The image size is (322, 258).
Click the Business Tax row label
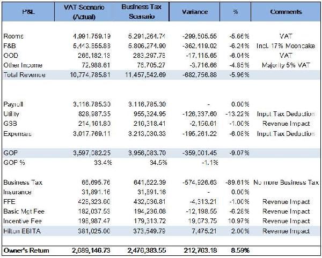[23, 182]
